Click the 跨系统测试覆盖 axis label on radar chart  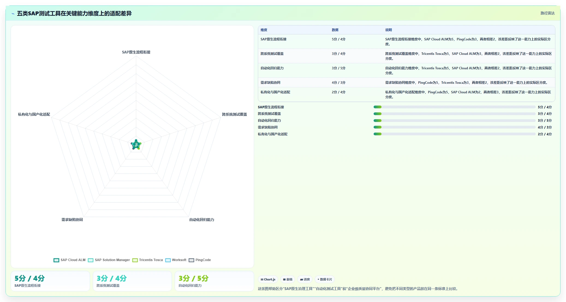coord(234,114)
